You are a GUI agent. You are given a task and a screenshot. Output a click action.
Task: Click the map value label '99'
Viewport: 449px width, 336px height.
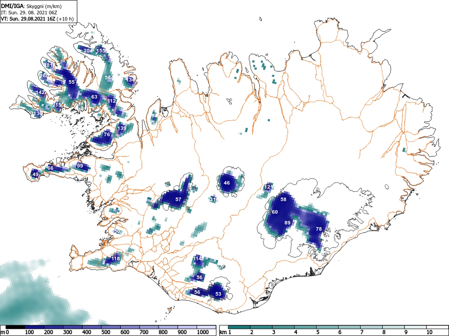79,166
